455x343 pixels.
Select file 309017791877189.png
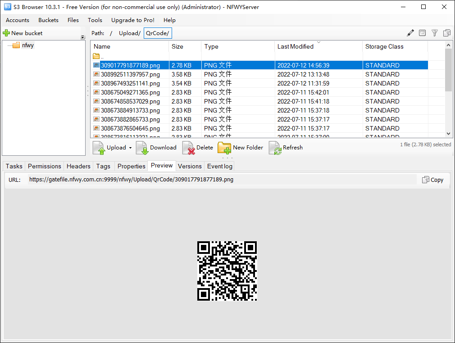[x=130, y=65]
